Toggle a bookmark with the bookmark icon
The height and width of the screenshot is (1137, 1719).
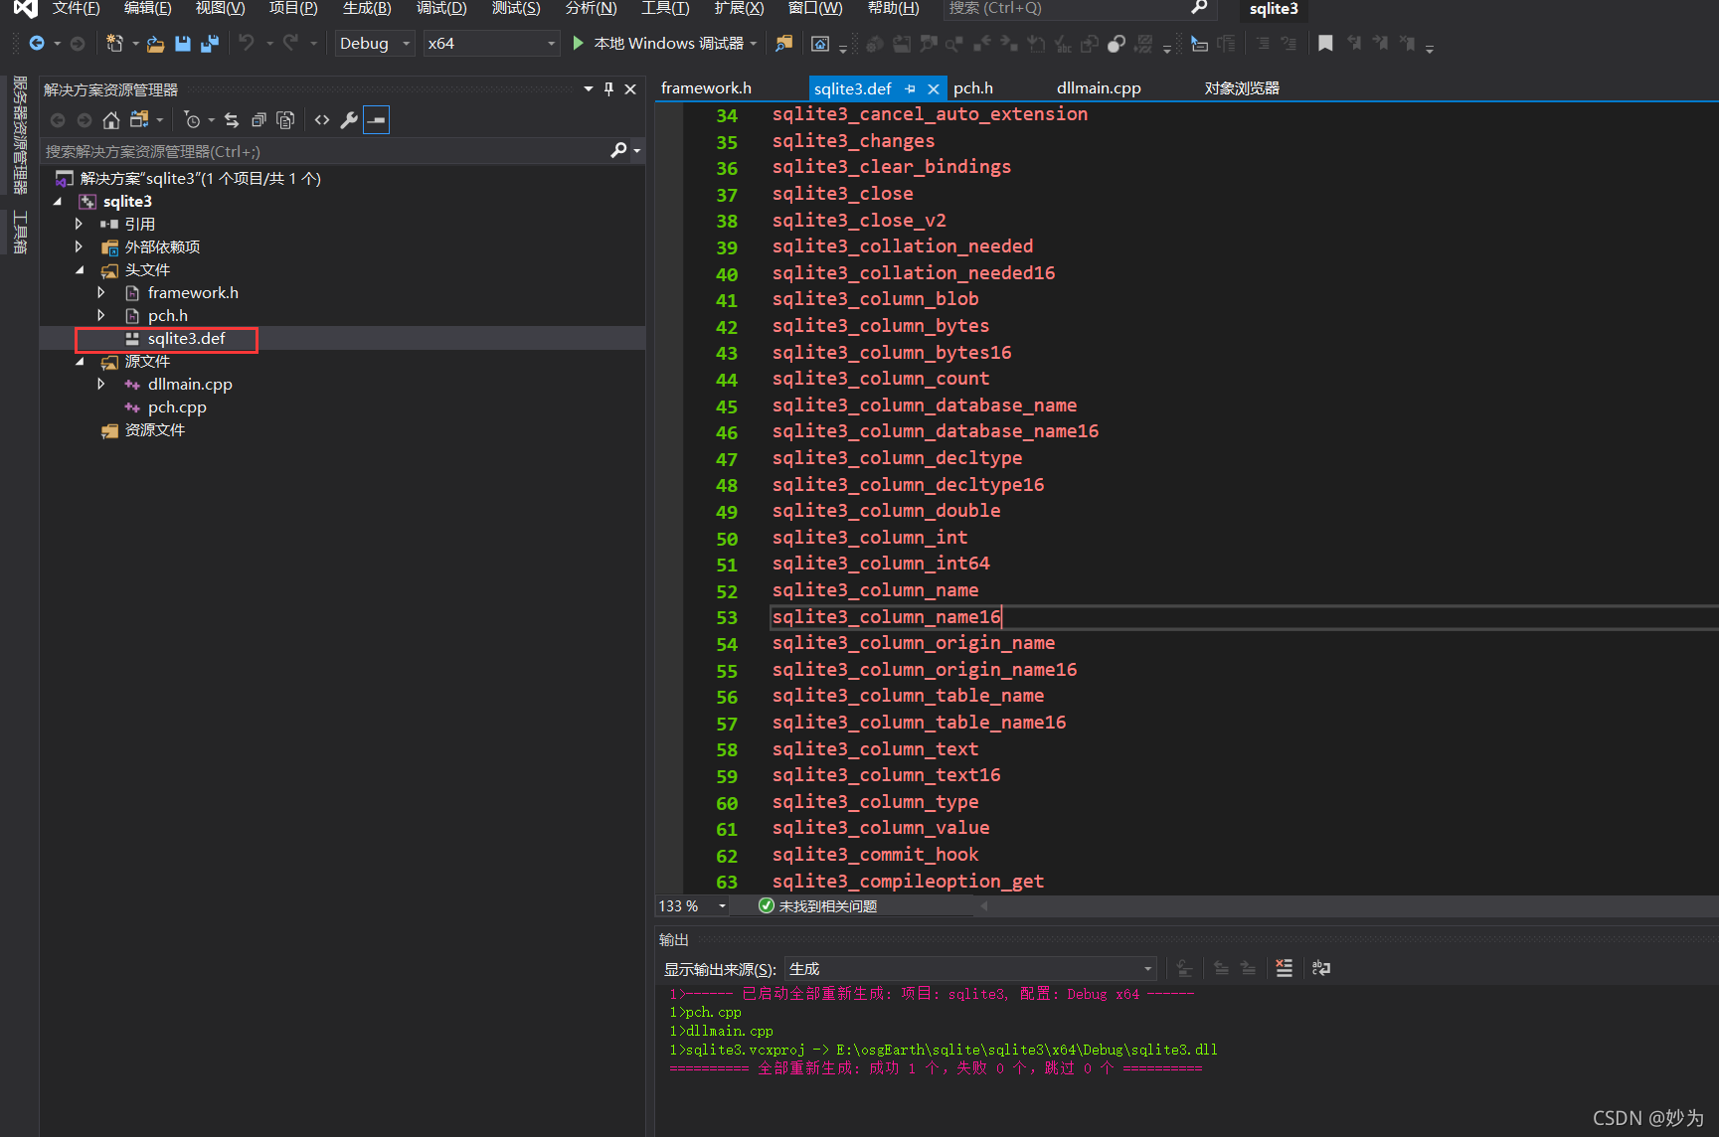pos(1325,43)
